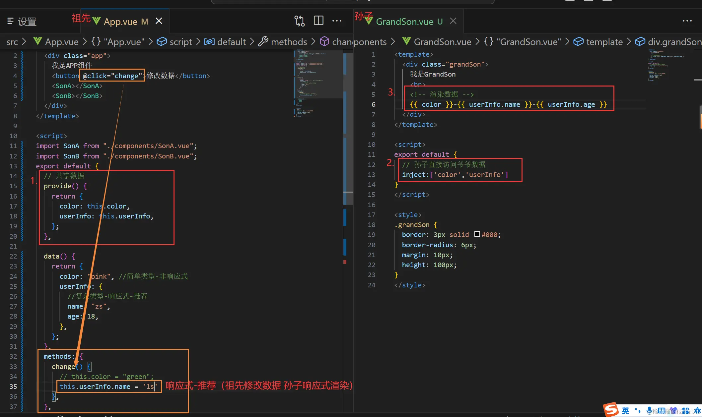The height and width of the screenshot is (417, 702).
Task: Click the commented this.color = "green" line
Action: [106, 377]
